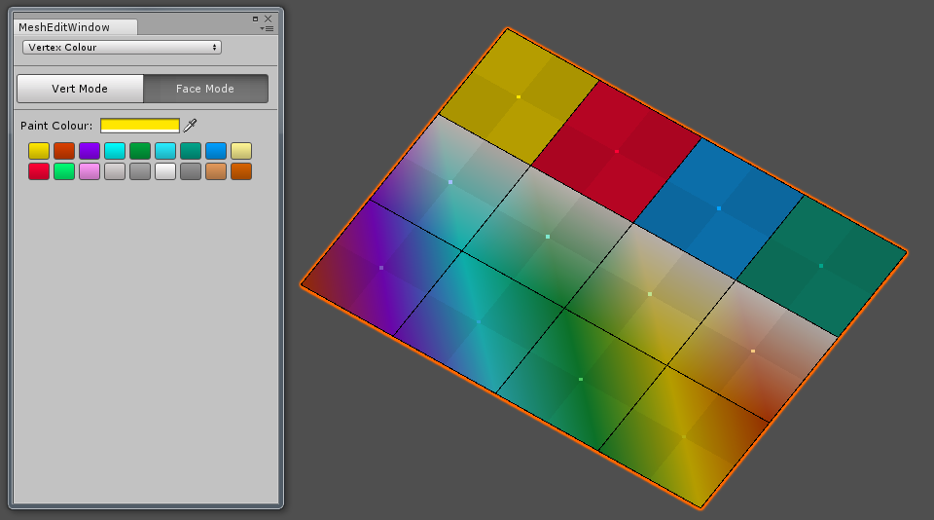Close the MeshEditWindow panel
934x520 pixels.
[x=269, y=19]
